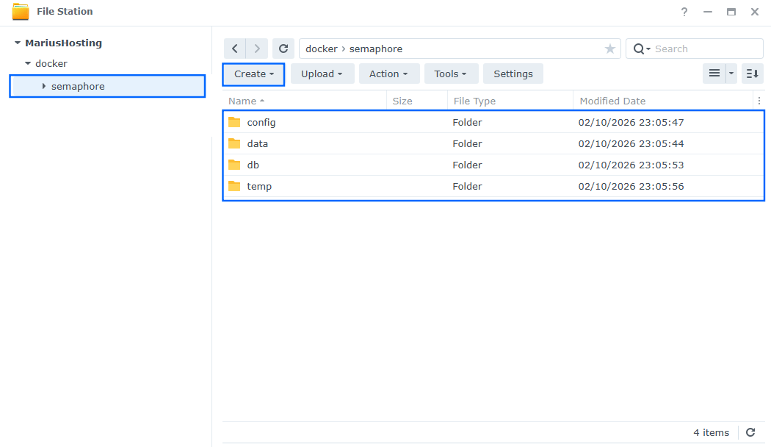Click the back navigation arrow
Screen dimensions: 771x447
click(x=234, y=48)
